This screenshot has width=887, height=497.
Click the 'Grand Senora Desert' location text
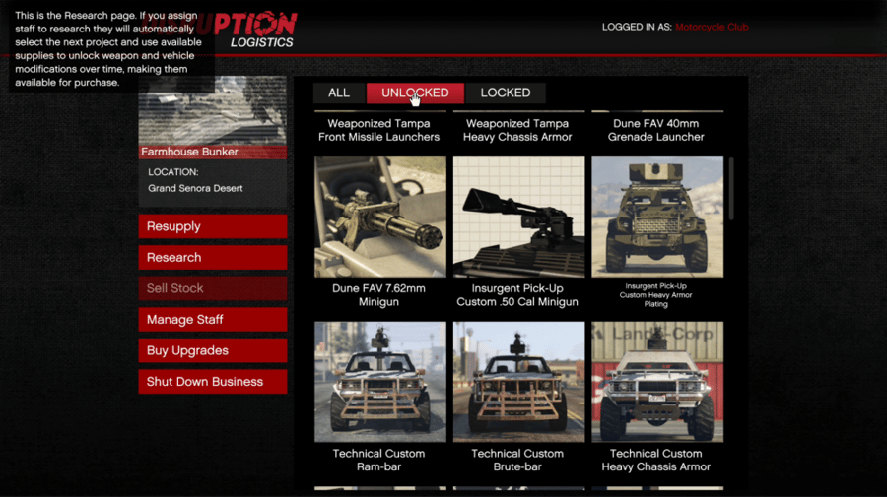coord(195,189)
